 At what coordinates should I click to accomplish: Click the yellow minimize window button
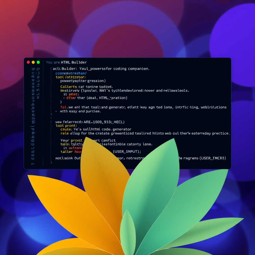click(33, 62)
